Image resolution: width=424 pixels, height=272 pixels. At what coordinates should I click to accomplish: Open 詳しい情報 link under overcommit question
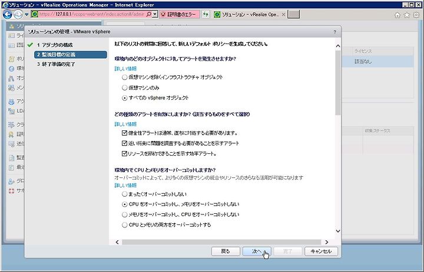point(125,186)
